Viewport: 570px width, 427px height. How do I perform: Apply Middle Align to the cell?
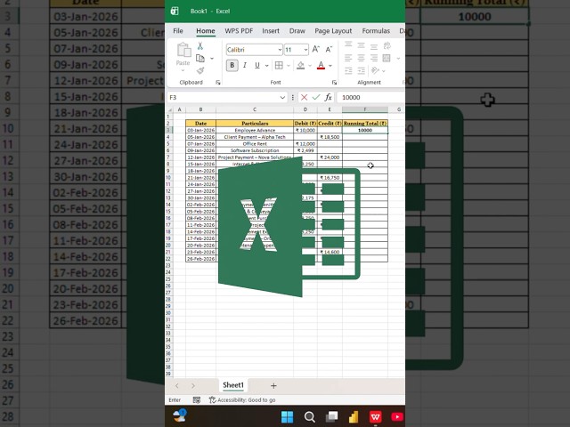(361, 45)
